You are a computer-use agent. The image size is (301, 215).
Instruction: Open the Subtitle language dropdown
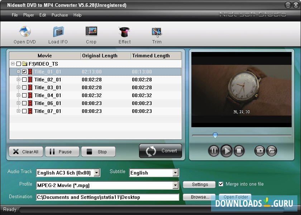pos(175,172)
